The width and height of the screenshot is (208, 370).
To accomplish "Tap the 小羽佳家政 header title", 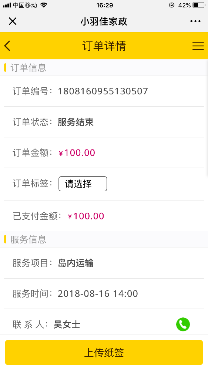I will point(104,21).
